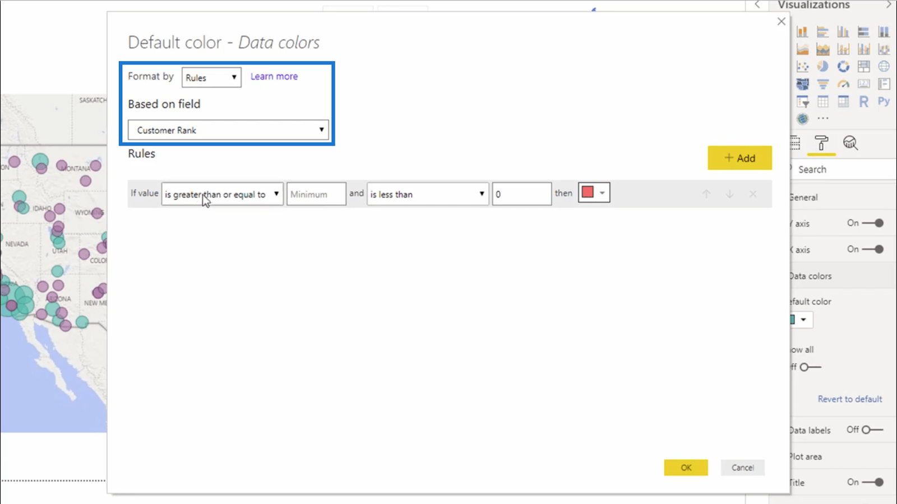Cancel the Data colors dialog

(743, 468)
